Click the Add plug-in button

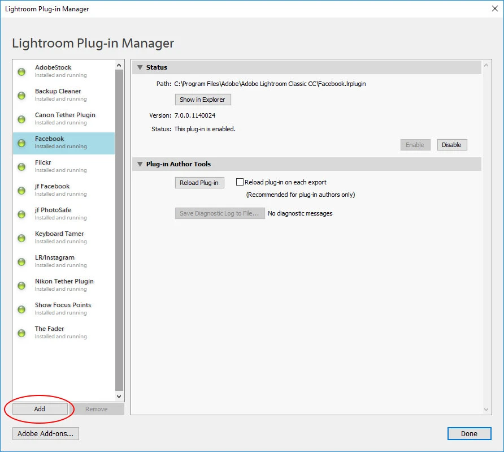click(40, 409)
